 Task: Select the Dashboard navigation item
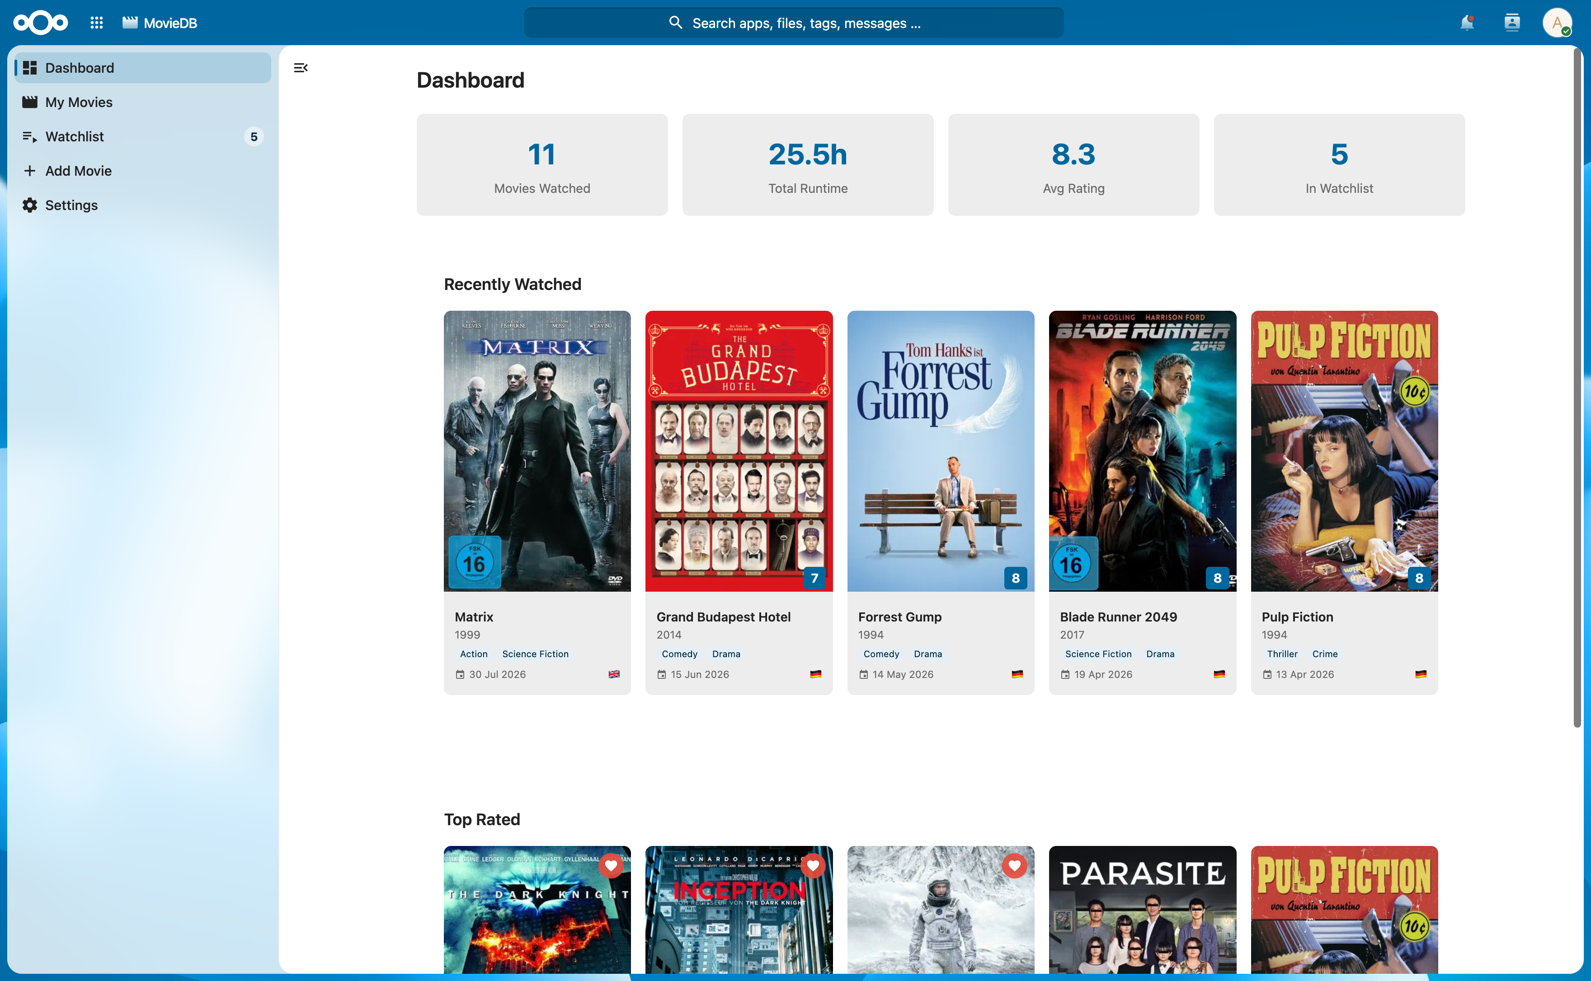(x=143, y=67)
